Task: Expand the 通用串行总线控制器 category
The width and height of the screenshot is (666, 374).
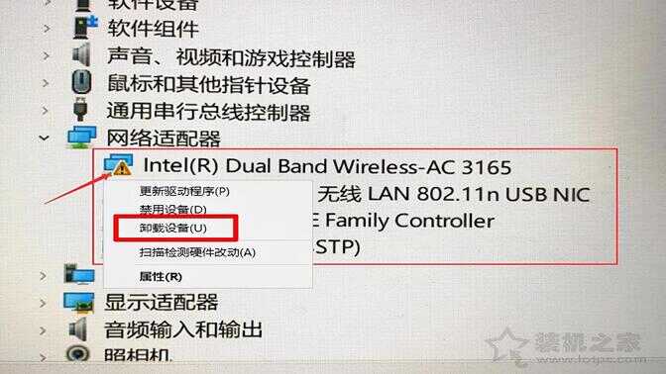Action: (x=45, y=111)
